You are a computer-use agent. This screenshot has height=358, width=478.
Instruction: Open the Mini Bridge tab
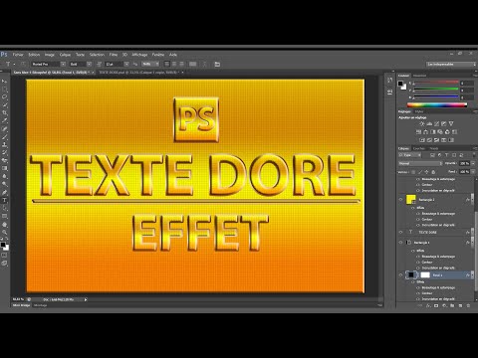click(22, 305)
